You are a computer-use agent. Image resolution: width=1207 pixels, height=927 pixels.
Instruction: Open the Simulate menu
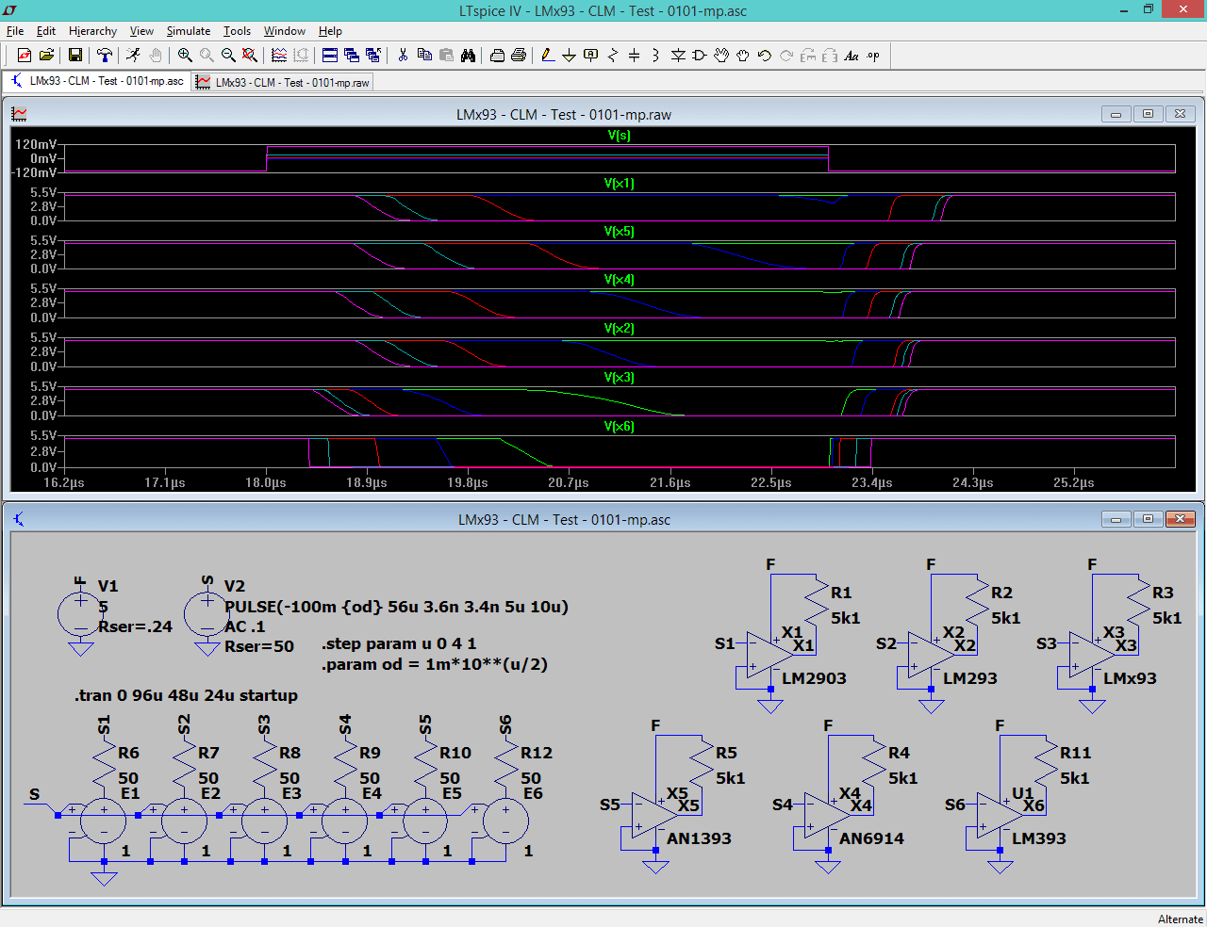[189, 31]
